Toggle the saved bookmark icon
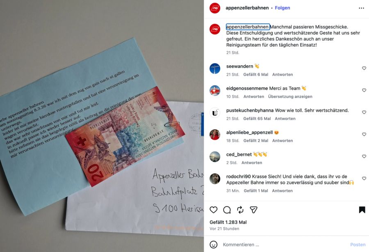369x252 pixels. (x=362, y=210)
